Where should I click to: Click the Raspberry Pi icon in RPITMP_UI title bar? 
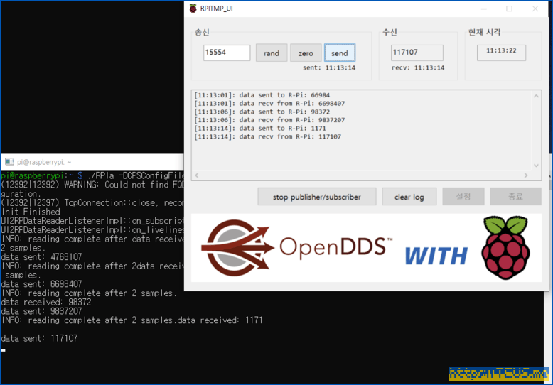(x=193, y=9)
